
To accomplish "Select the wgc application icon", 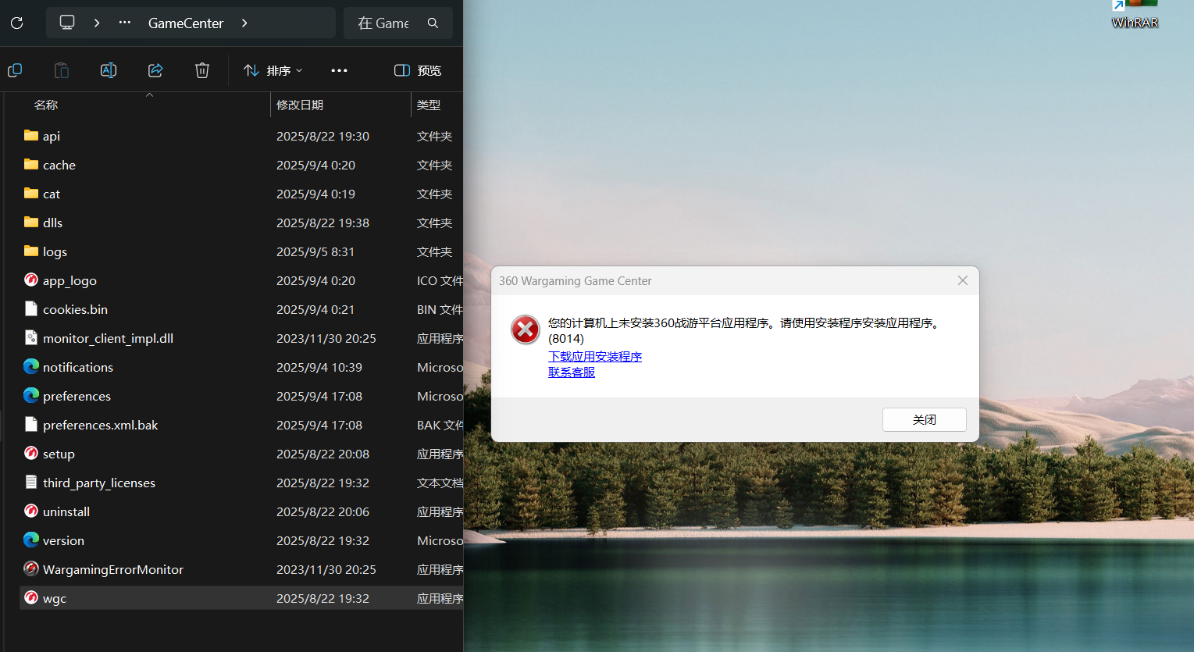I will click(31, 597).
